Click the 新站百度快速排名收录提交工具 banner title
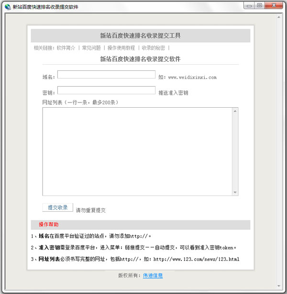The width and height of the screenshot is (287, 294). pos(140,35)
